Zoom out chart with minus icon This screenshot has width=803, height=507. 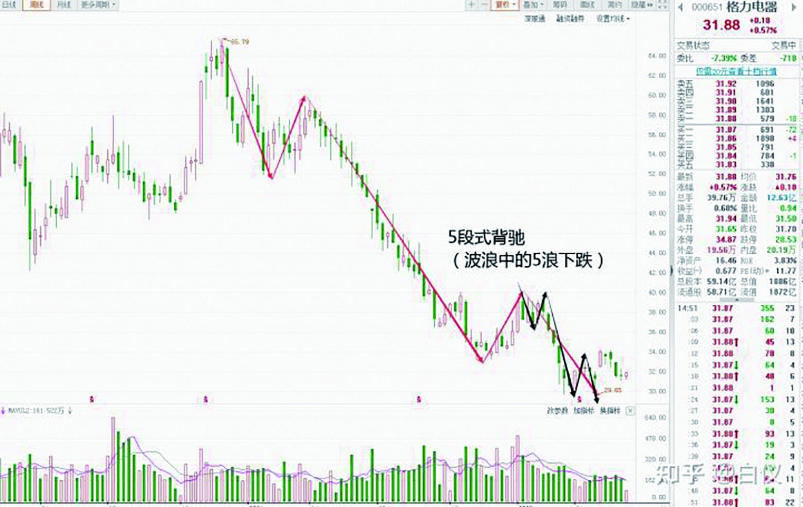(x=485, y=5)
